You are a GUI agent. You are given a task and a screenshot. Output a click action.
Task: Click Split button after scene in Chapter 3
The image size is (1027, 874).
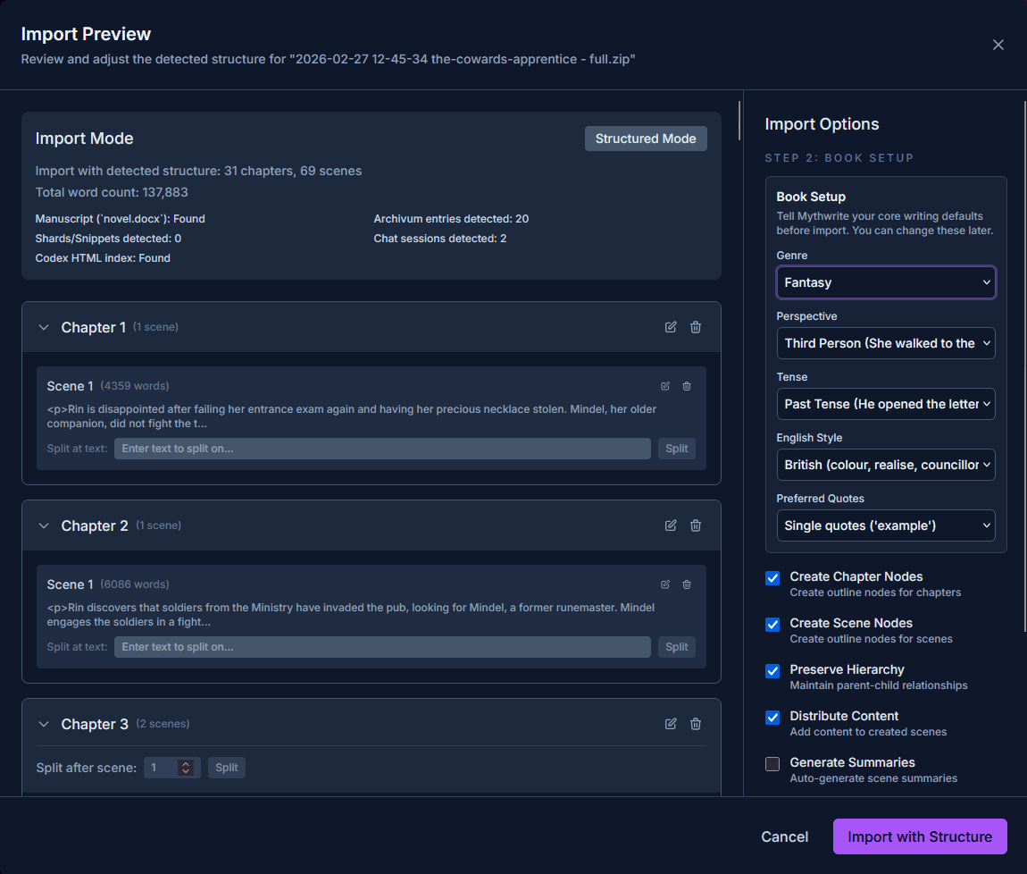(x=227, y=767)
